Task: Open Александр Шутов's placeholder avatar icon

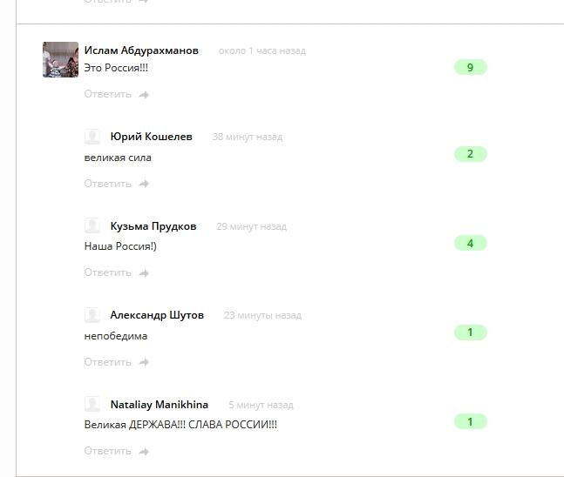Action: pyautogui.click(x=92, y=315)
